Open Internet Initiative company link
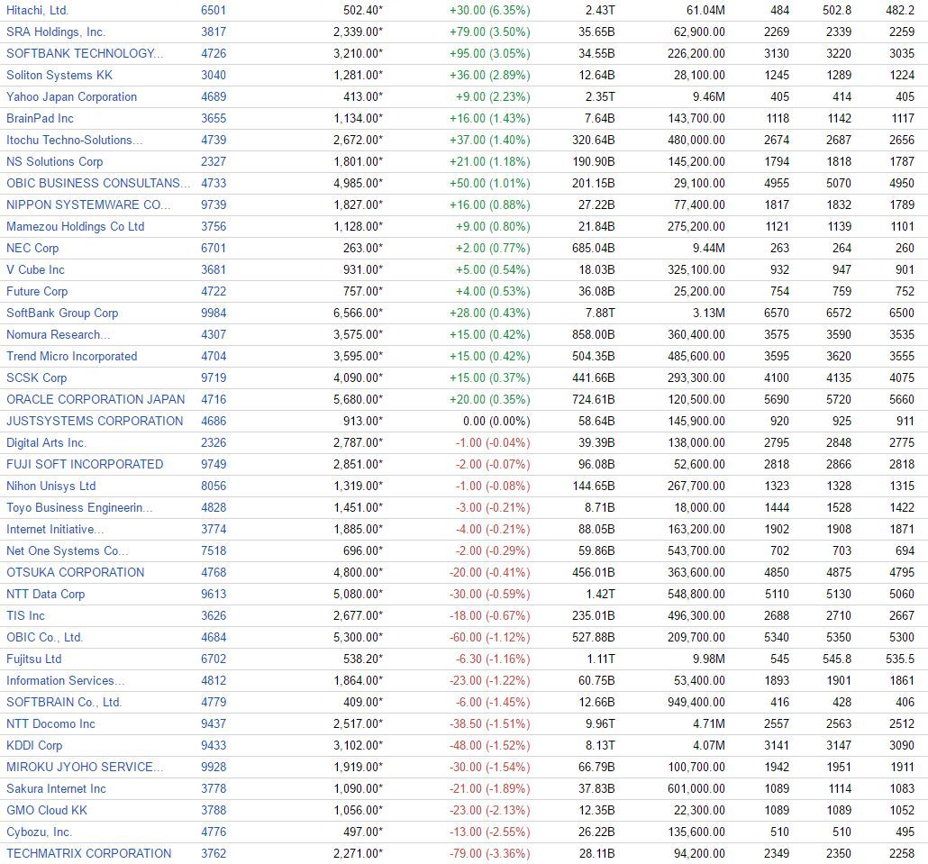Image resolution: width=928 pixels, height=864 pixels. (x=55, y=529)
